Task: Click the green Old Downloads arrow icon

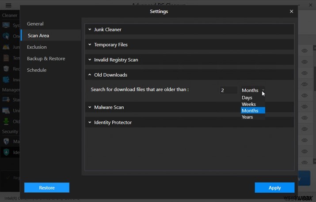Action: tap(6, 121)
